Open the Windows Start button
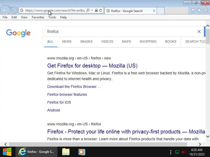Viewport: 210px width, 157px height. pos(7,152)
